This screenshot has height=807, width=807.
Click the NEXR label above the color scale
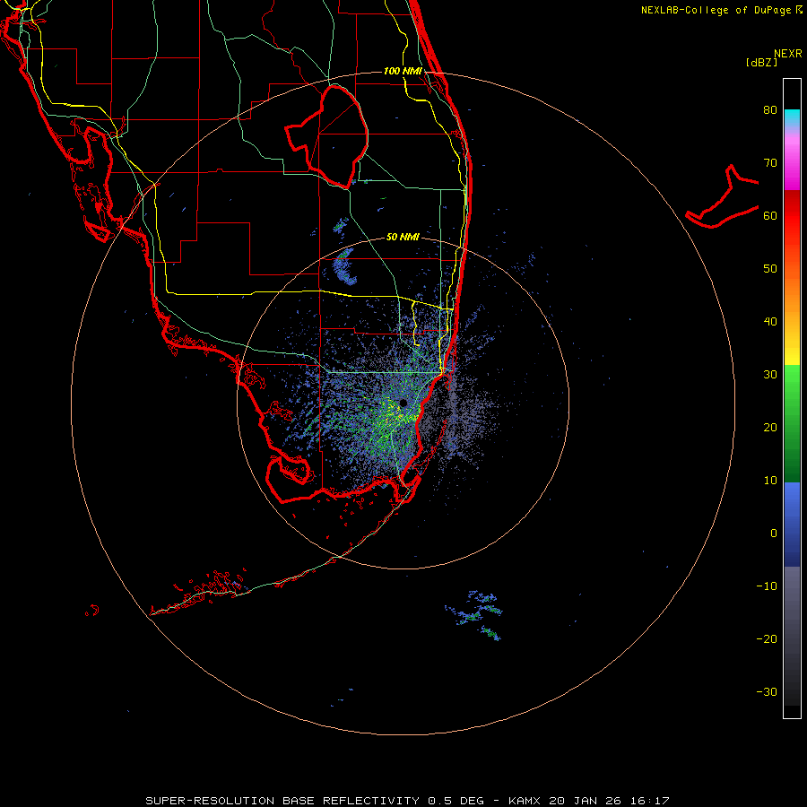point(787,54)
